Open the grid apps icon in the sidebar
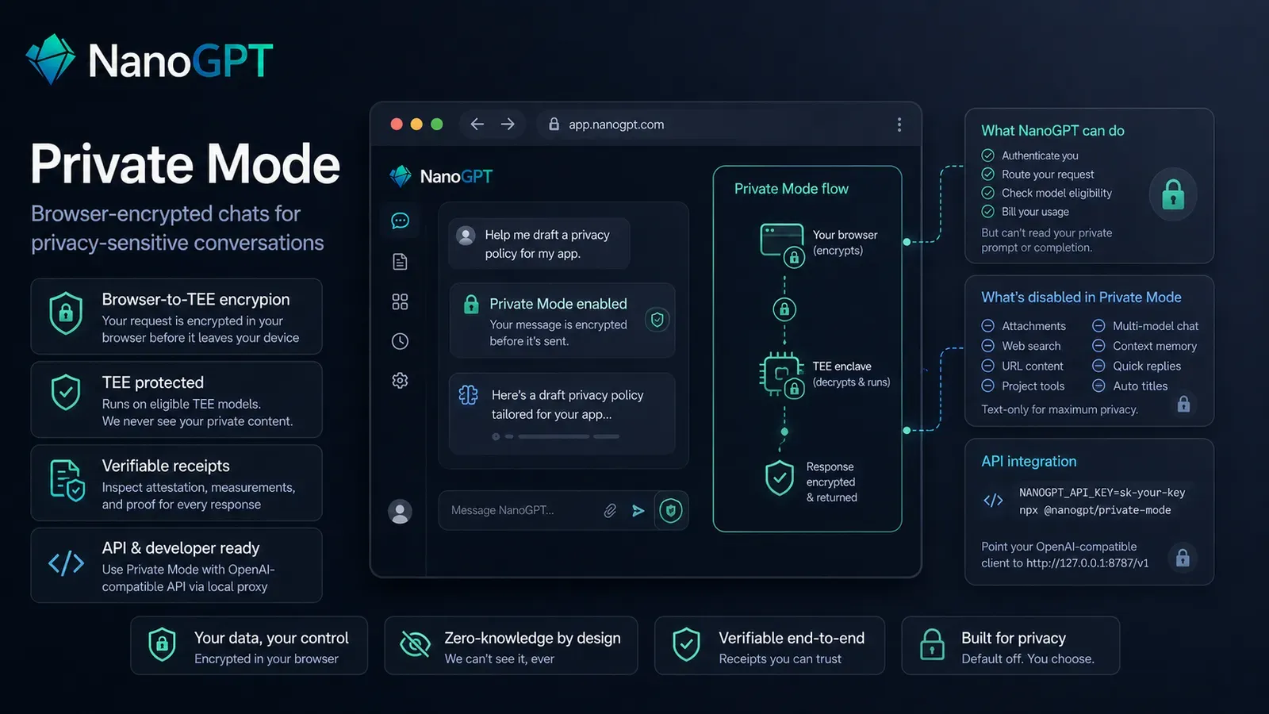This screenshot has height=714, width=1269. click(x=400, y=301)
